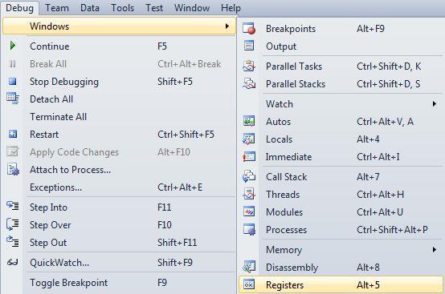Click the Step Into arrow icon

click(x=13, y=207)
